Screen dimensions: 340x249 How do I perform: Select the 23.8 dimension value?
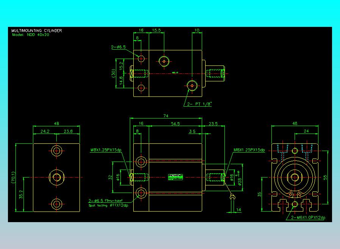coord(68,131)
